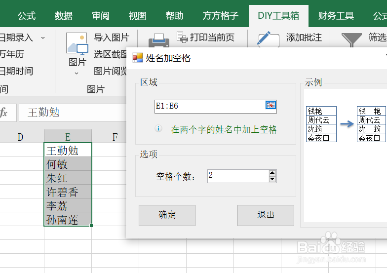The image size is (387, 273).
Task: Click the fill handle below 孙南莲
Action: (91, 225)
